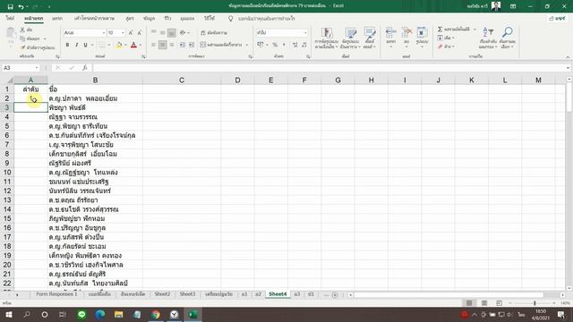Image resolution: width=573 pixels, height=322 pixels.
Task: Click the AutoSum sigma icon
Action: (440, 30)
